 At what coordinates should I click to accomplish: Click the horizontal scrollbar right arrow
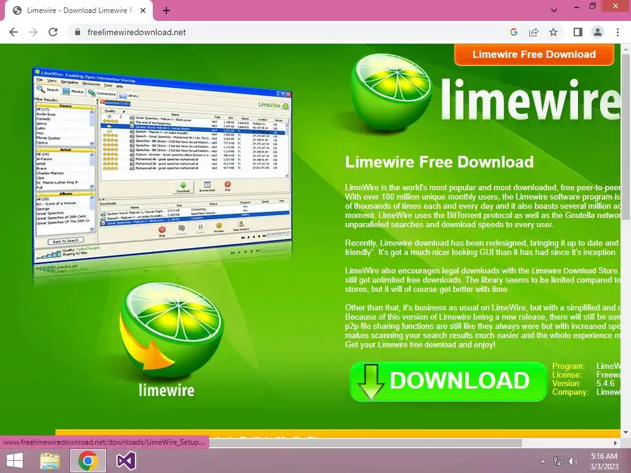616,443
